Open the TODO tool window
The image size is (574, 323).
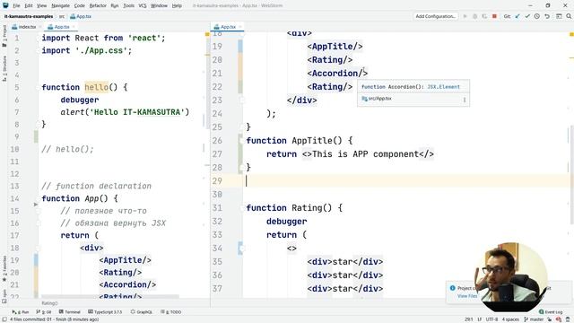pyautogui.click(x=171, y=312)
